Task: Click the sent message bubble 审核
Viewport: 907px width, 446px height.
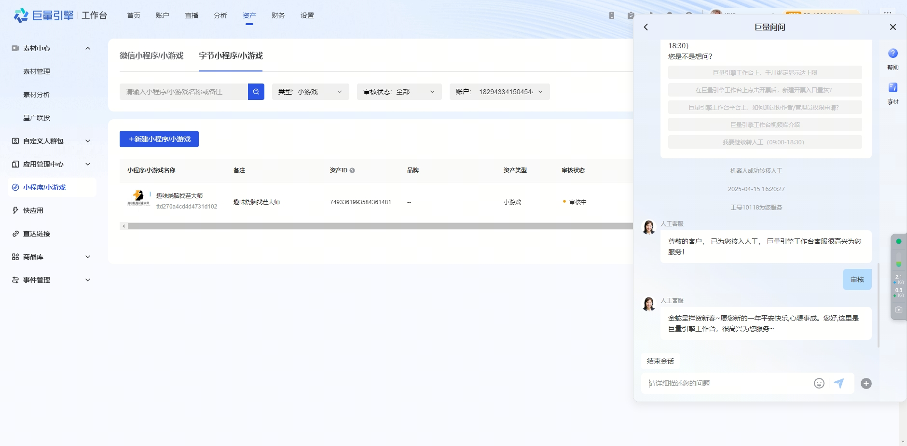Action: 857,279
